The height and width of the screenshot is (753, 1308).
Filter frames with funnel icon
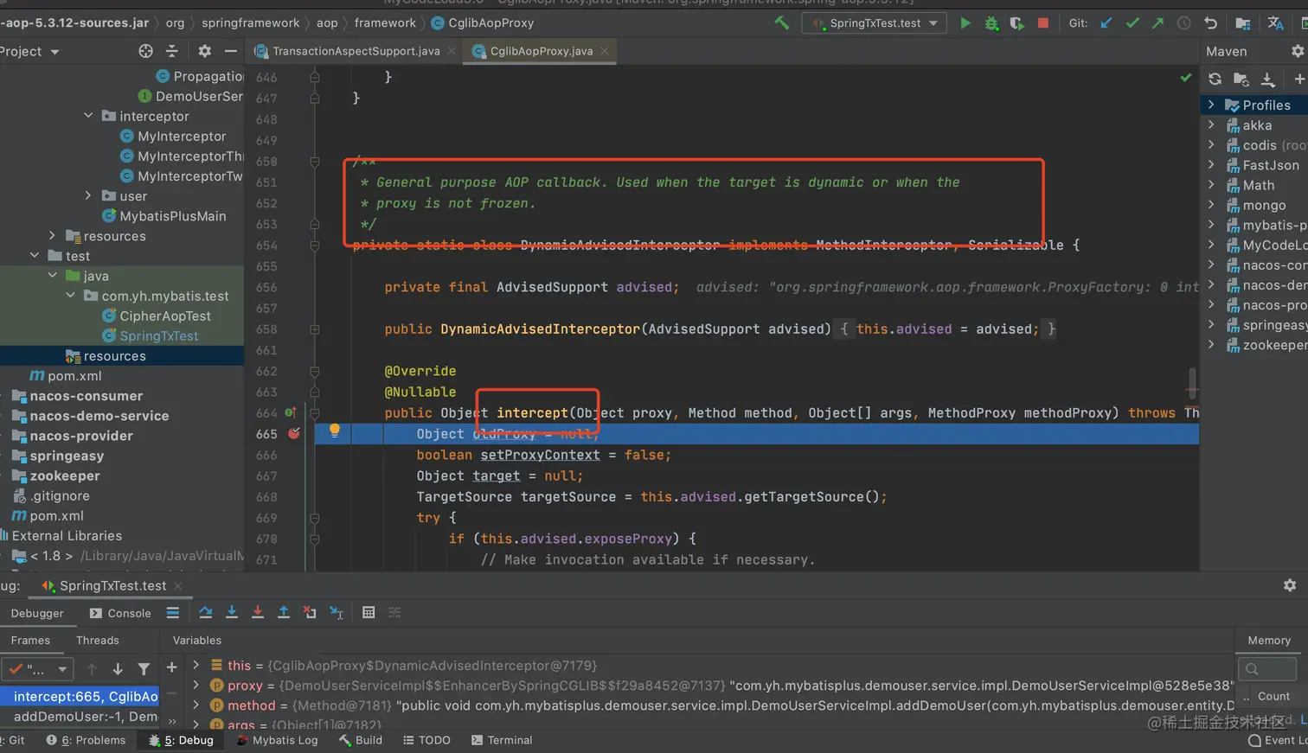click(144, 668)
